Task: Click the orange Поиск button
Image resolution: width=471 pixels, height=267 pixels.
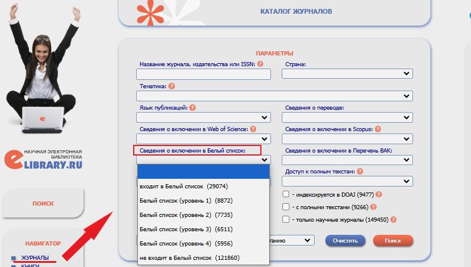Action: pos(393,241)
